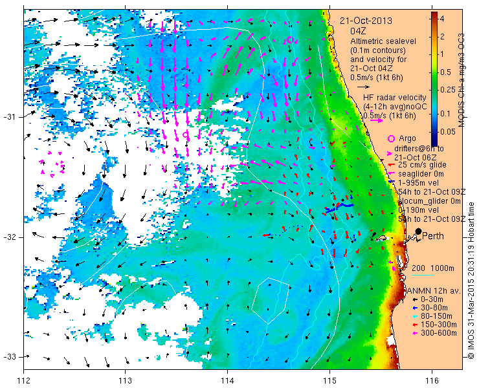Viewport: 479px width, 388px height.
Task: Click the 'MODIS Chl-a mg/m3 OC3' colorbar title
Action: [x=461, y=81]
